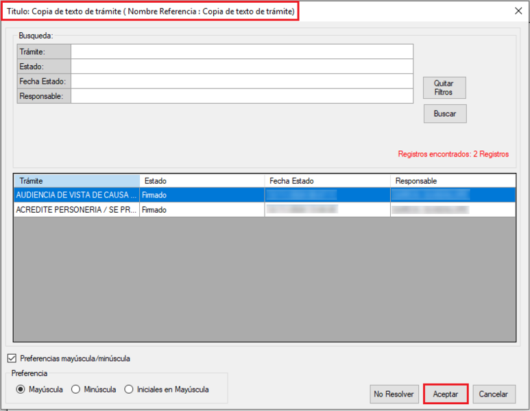This screenshot has width=530, height=411.
Task: Select the AUDIENCIA DE VISTA DE CAUSA row
Action: pyautogui.click(x=76, y=195)
